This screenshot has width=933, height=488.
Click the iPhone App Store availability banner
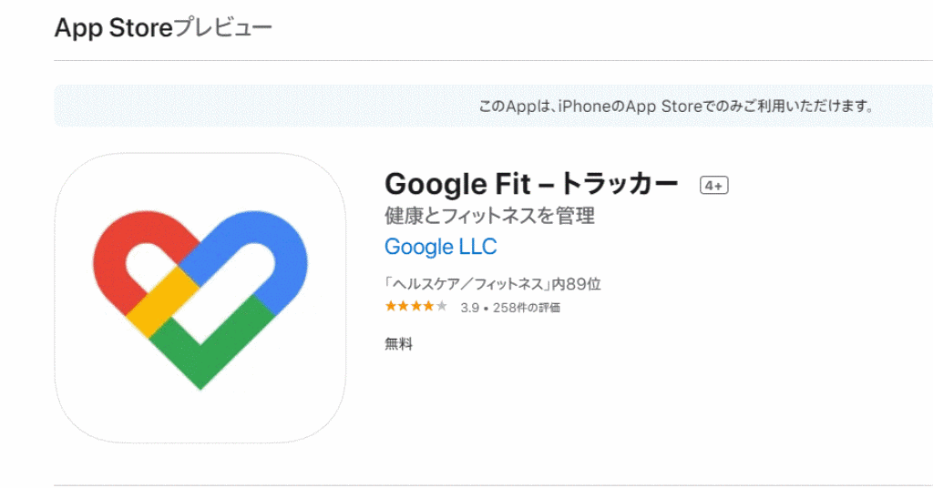[x=493, y=106]
